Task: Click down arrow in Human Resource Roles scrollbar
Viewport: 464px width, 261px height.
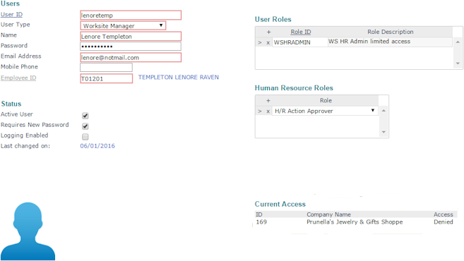Action: [383, 132]
